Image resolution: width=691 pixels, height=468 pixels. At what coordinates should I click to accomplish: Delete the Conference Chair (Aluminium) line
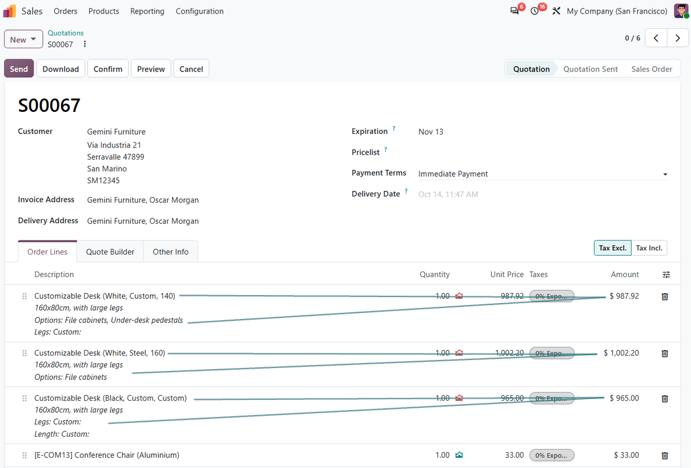coord(665,455)
